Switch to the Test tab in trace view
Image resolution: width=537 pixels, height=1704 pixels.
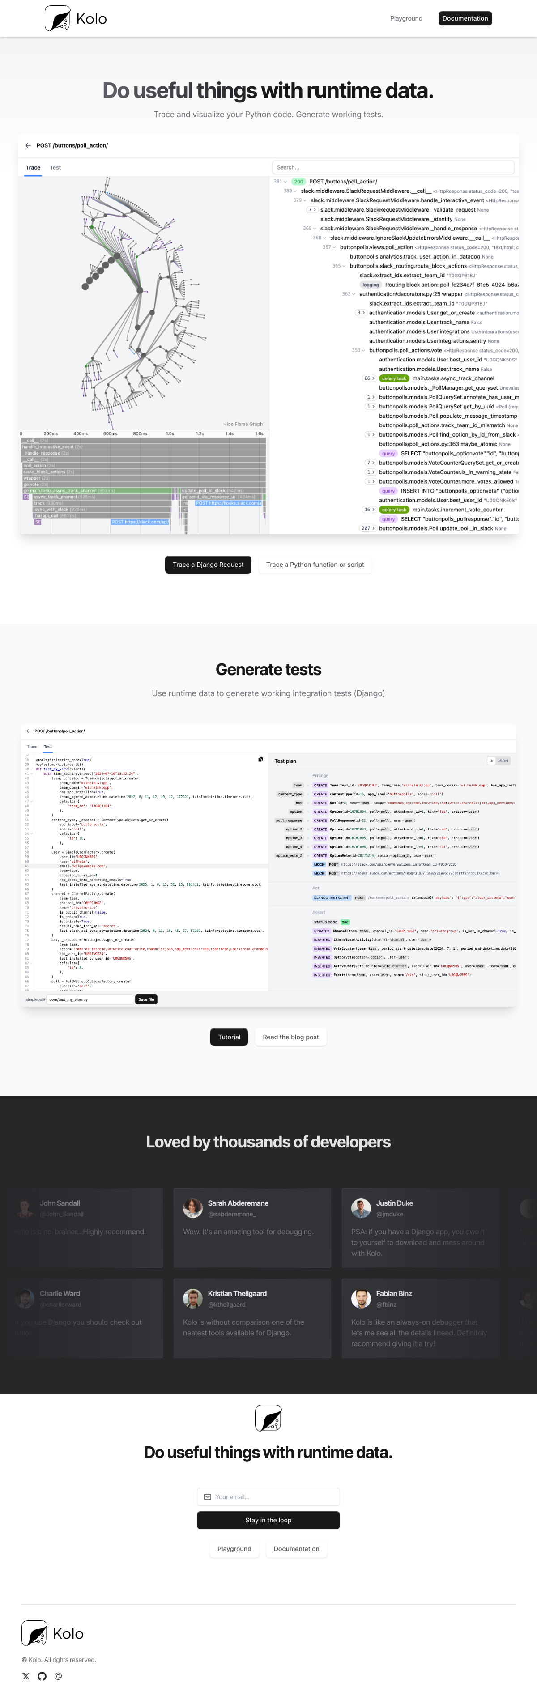(55, 167)
